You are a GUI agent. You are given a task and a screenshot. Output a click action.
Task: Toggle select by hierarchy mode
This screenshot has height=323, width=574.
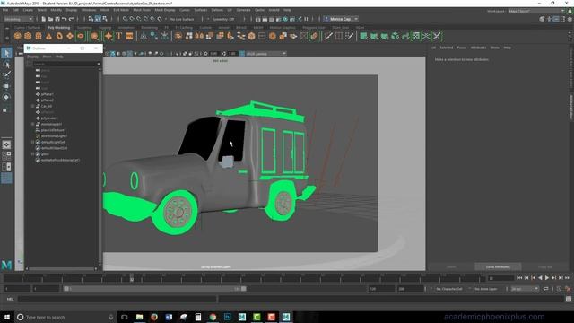point(91,19)
